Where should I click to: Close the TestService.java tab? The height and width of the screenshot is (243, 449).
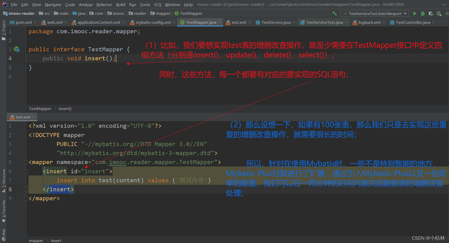coord(294,22)
